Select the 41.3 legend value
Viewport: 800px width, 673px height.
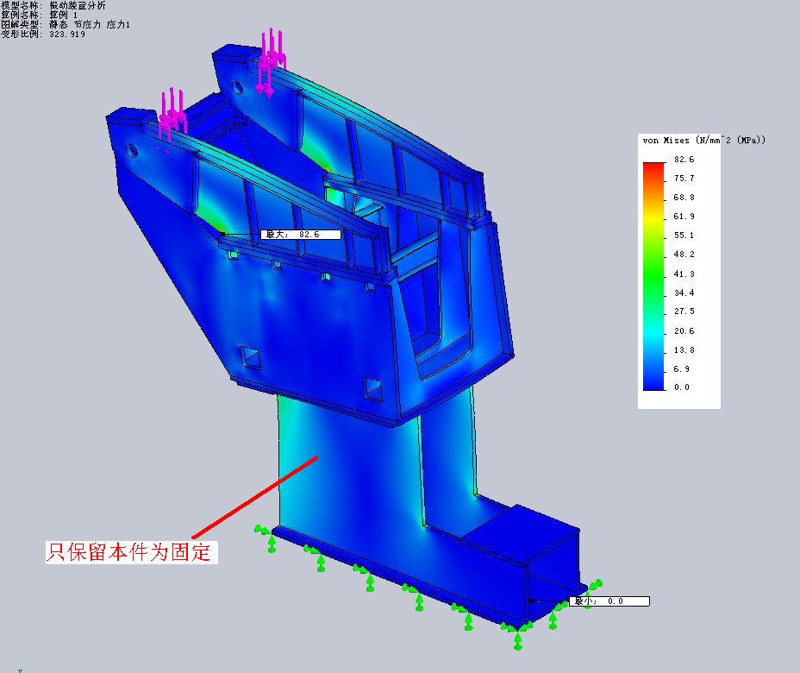[x=684, y=274]
